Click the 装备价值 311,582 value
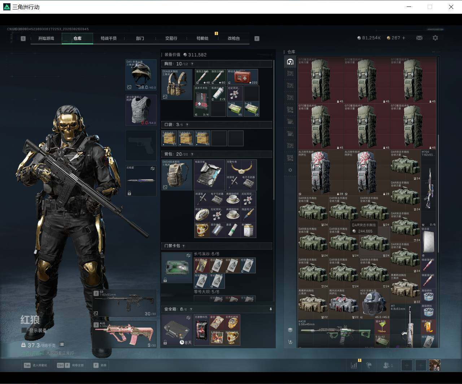This screenshot has height=384, width=462. 186,55
